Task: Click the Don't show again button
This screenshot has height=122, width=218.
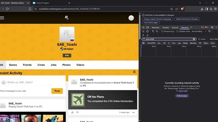Action: click(x=151, y=23)
